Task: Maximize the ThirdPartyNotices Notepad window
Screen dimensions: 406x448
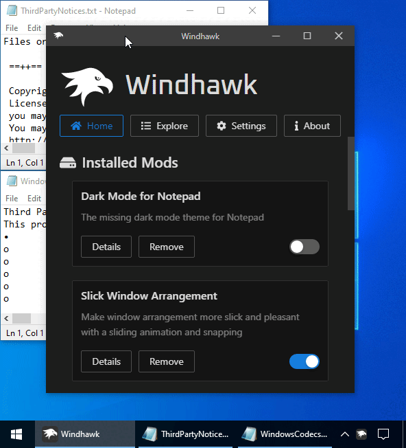Action: pyautogui.click(x=221, y=10)
